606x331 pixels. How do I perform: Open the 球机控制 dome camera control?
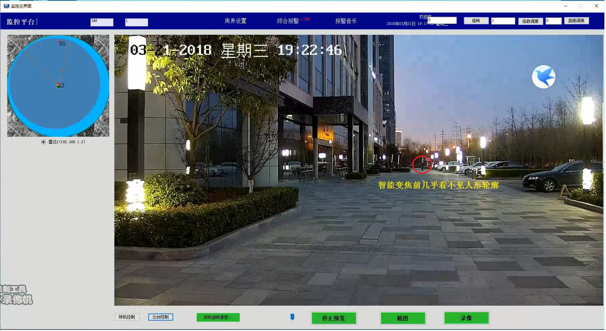pos(127,316)
